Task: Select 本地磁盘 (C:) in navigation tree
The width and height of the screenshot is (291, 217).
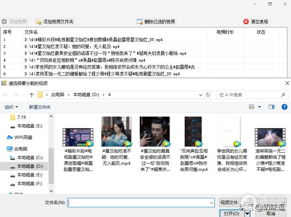Action: coord(29,158)
